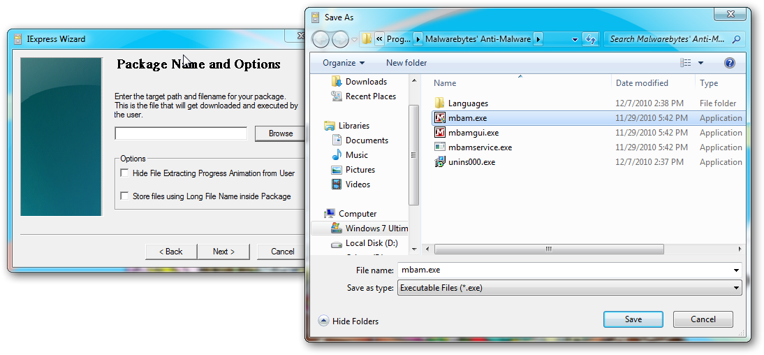Go back with the Save As back arrow

321,39
